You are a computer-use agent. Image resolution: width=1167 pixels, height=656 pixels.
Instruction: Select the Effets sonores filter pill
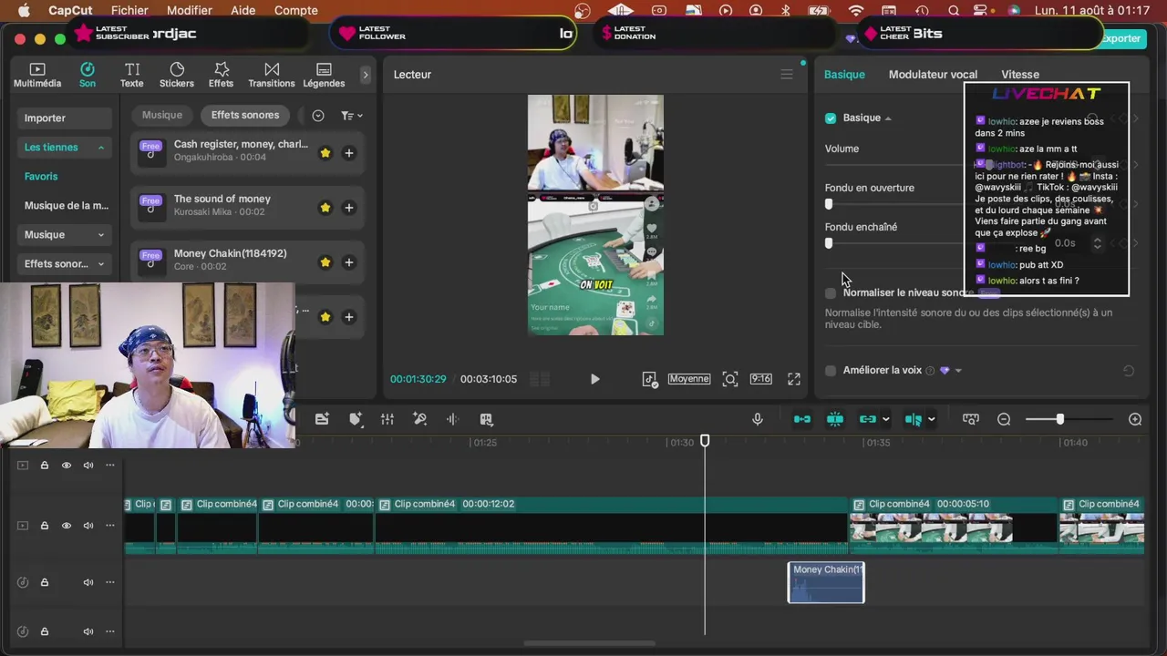(x=245, y=115)
